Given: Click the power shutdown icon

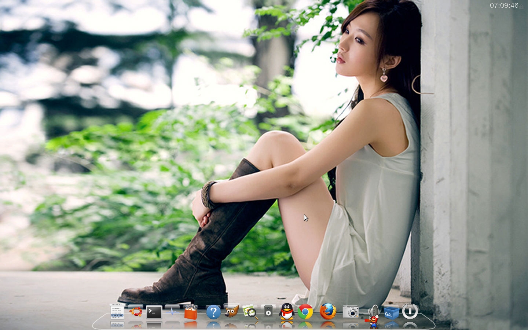Looking at the screenshot, I should tap(410, 311).
